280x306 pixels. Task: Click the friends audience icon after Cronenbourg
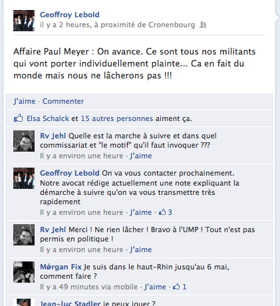click(203, 25)
